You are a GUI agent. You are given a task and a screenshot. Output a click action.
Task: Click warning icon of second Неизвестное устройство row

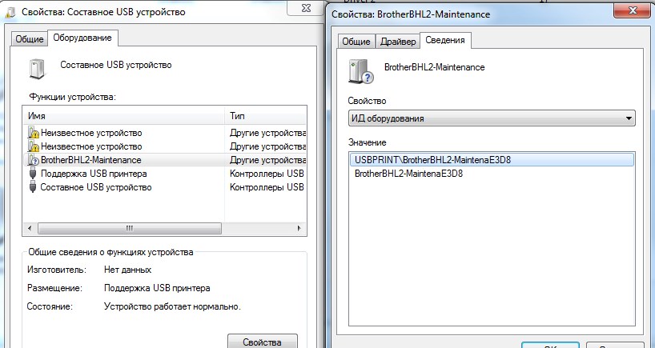point(33,146)
